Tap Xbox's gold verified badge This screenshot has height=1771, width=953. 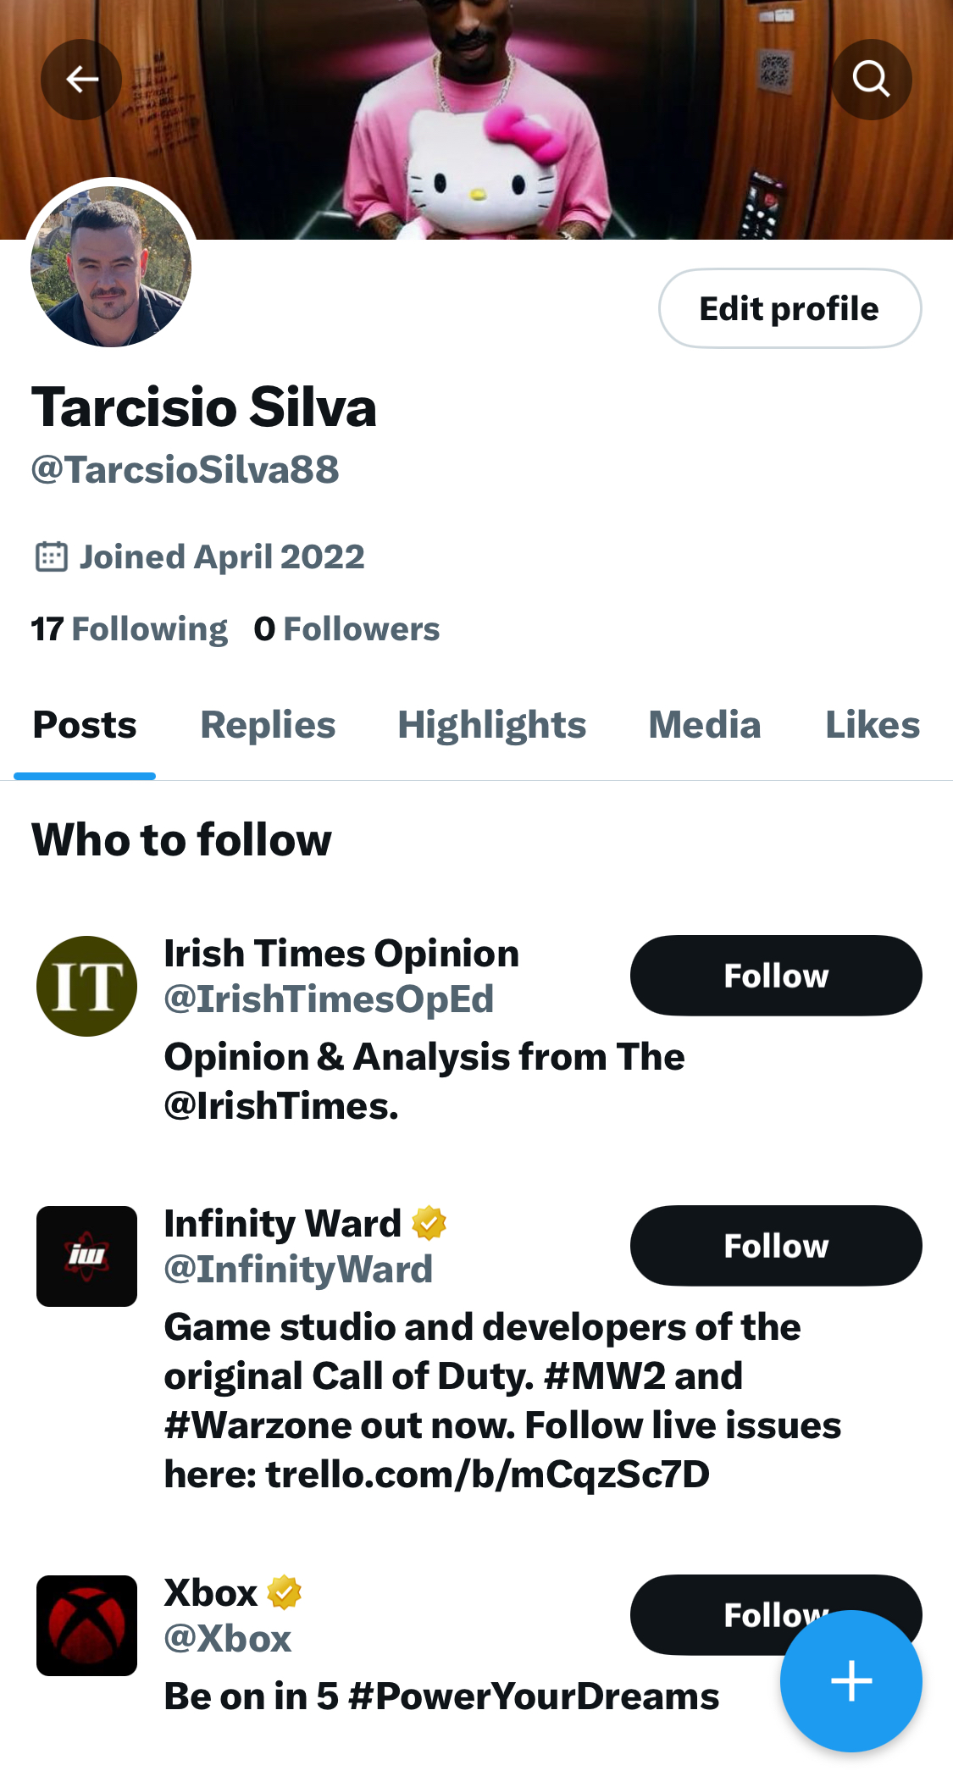[285, 1592]
